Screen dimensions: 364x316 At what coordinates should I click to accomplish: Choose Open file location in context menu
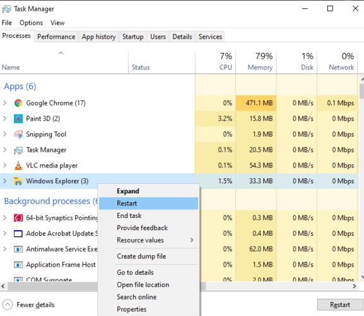pos(149,285)
